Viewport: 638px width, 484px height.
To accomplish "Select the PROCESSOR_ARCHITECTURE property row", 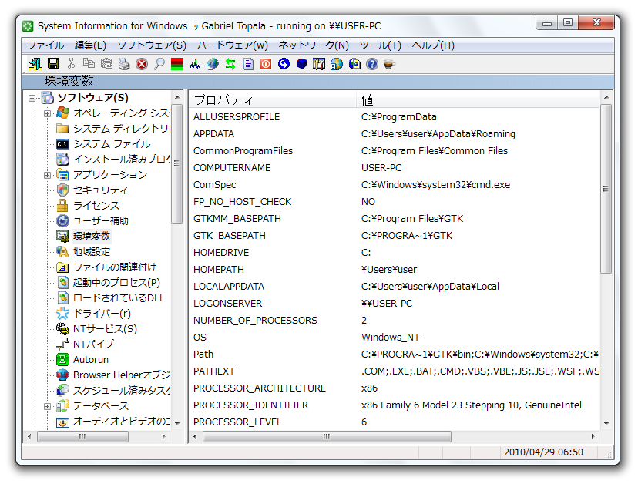I will click(395, 388).
